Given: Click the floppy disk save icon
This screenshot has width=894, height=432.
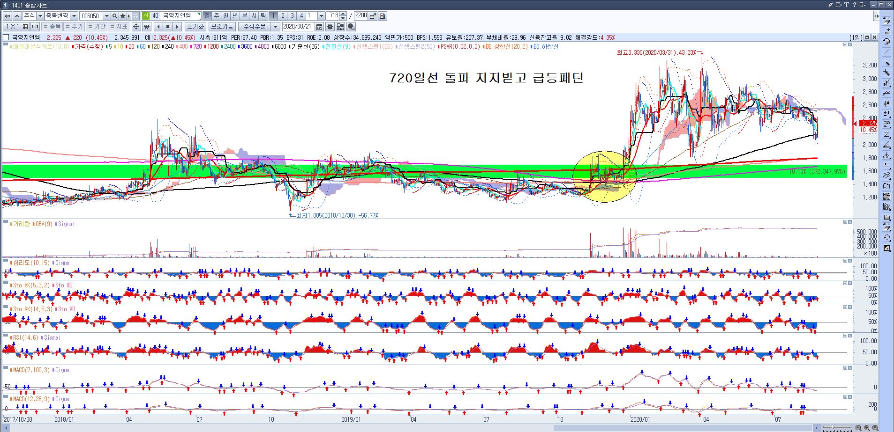Looking at the screenshot, I should point(383,16).
